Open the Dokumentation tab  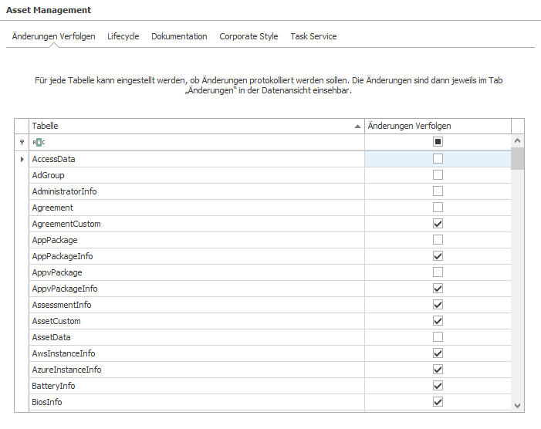(x=179, y=36)
